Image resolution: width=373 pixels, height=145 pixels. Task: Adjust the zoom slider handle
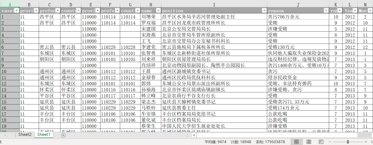pyautogui.click(x=348, y=142)
